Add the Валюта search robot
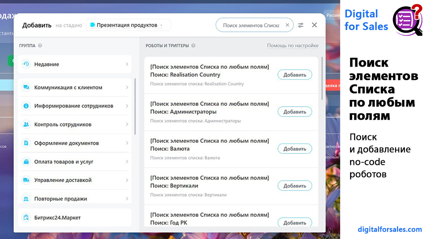Image resolution: width=426 pixels, height=239 pixels. (x=295, y=149)
